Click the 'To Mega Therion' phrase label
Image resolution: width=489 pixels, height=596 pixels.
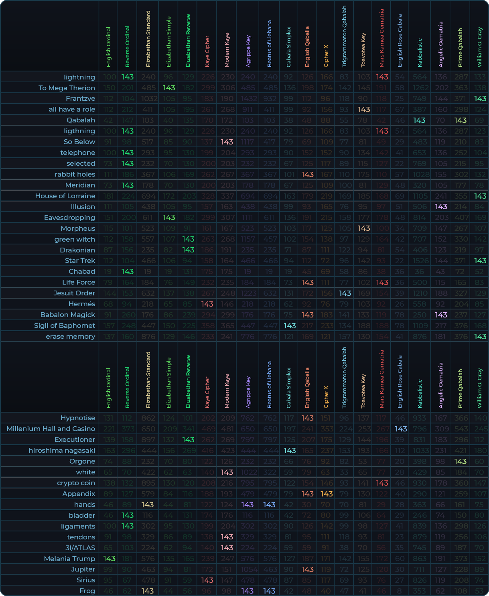[67, 88]
